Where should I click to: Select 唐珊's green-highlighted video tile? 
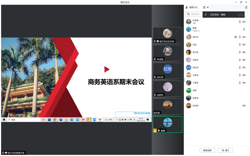pos(168,125)
